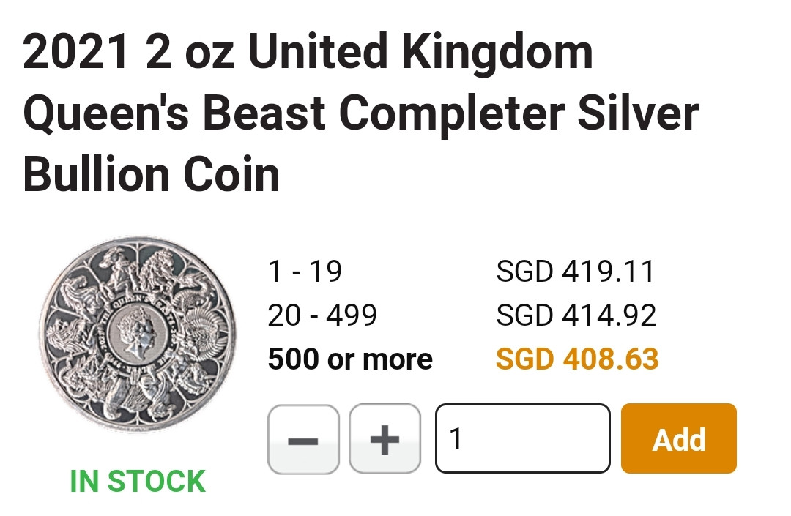Screen dimensions: 791x516
Task: Focus the quantity input field
Action: [x=523, y=439]
